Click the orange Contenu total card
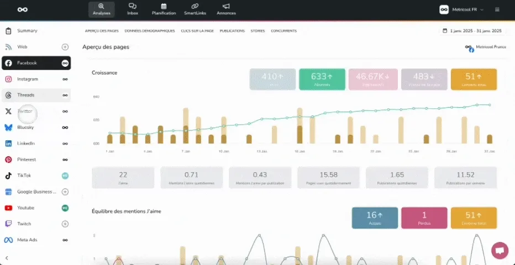The image size is (515, 265). [x=474, y=218]
